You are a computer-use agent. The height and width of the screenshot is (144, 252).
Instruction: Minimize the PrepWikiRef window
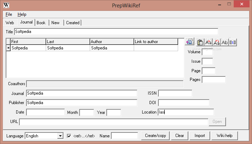tap(220, 4)
